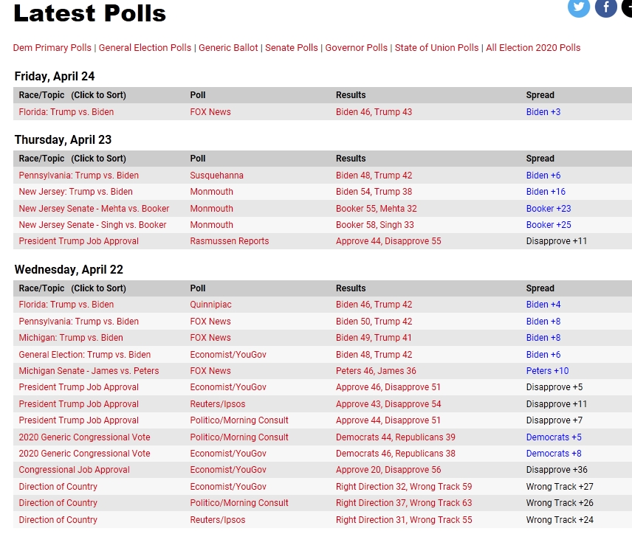The height and width of the screenshot is (534, 632).
Task: Open New Jersey Senate Singh vs. Booker
Action: pyautogui.click(x=92, y=225)
